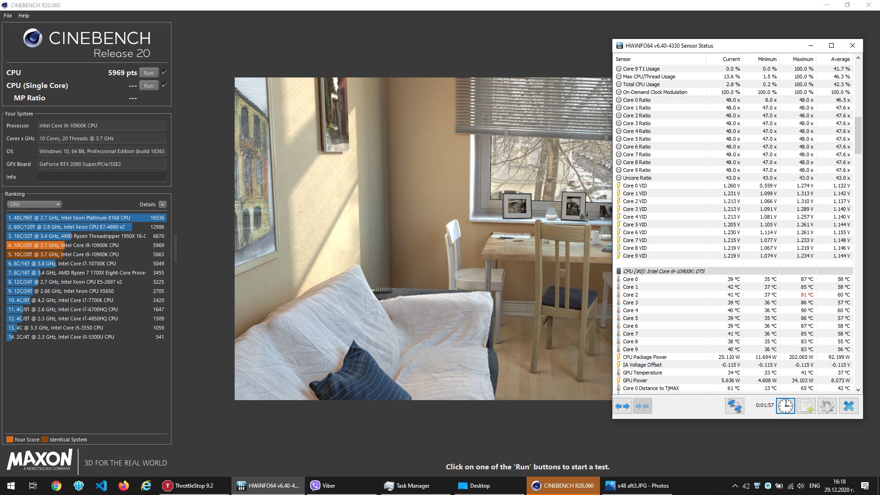Click the HWiNFO collapse columns arrows icon
This screenshot has height=495, width=880.
tap(642, 406)
